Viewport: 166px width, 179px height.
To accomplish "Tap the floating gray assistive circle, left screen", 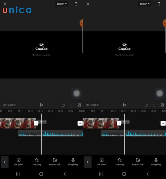I will [77, 93].
